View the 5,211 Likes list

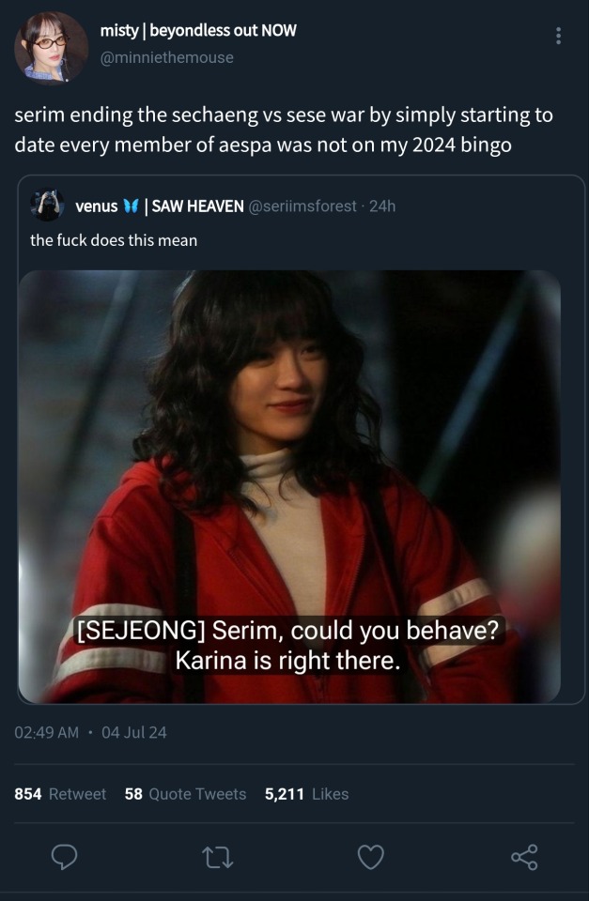[x=306, y=794]
